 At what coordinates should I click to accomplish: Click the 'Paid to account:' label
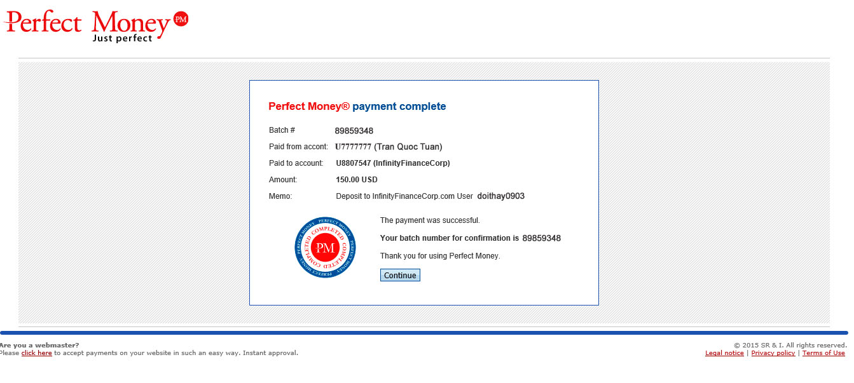point(296,163)
